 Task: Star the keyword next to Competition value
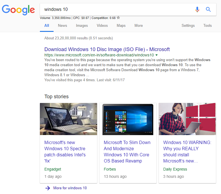118,18
